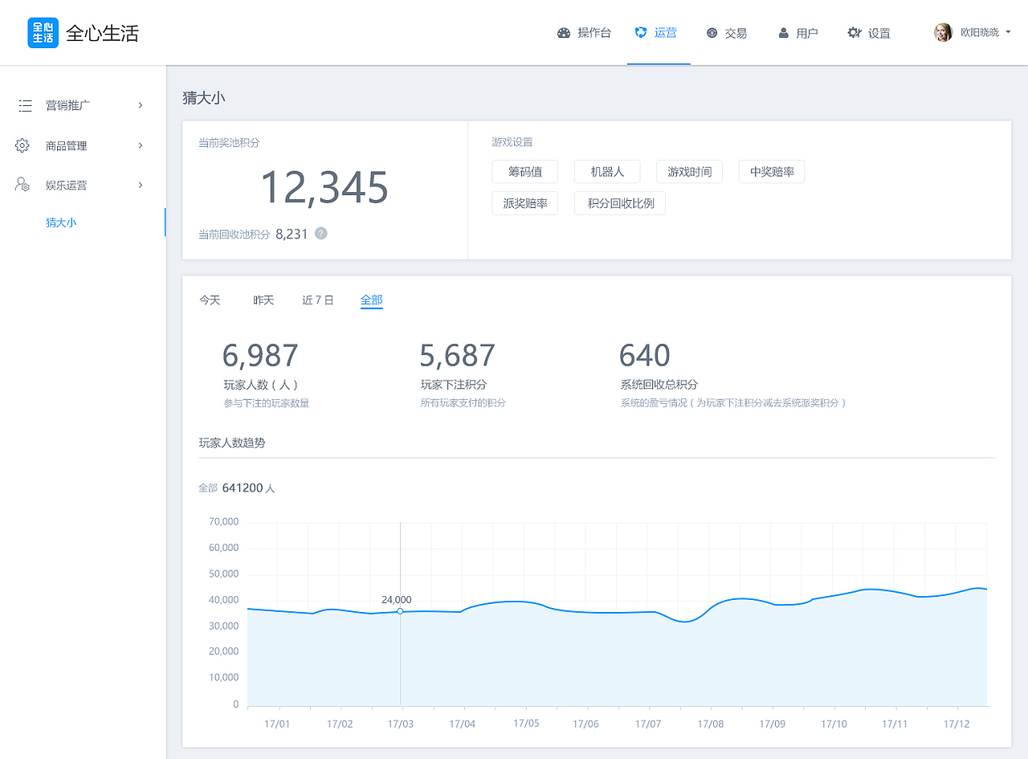Click the 6,987 player count figure
The image size is (1028, 759).
click(260, 355)
